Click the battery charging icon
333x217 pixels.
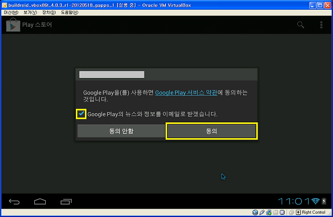(324, 201)
